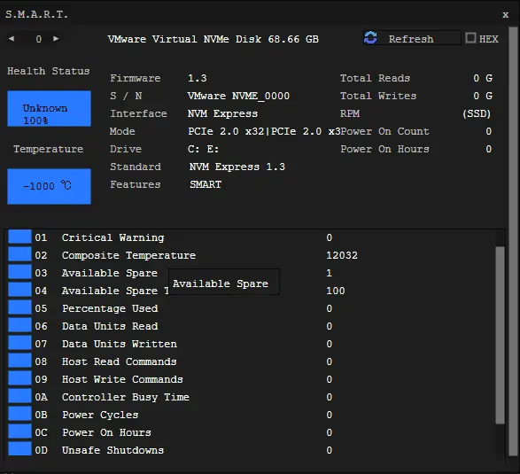Click the blue status swatch for Unsafe Shutdowns
Screen dimensions: 520x474
point(19,449)
